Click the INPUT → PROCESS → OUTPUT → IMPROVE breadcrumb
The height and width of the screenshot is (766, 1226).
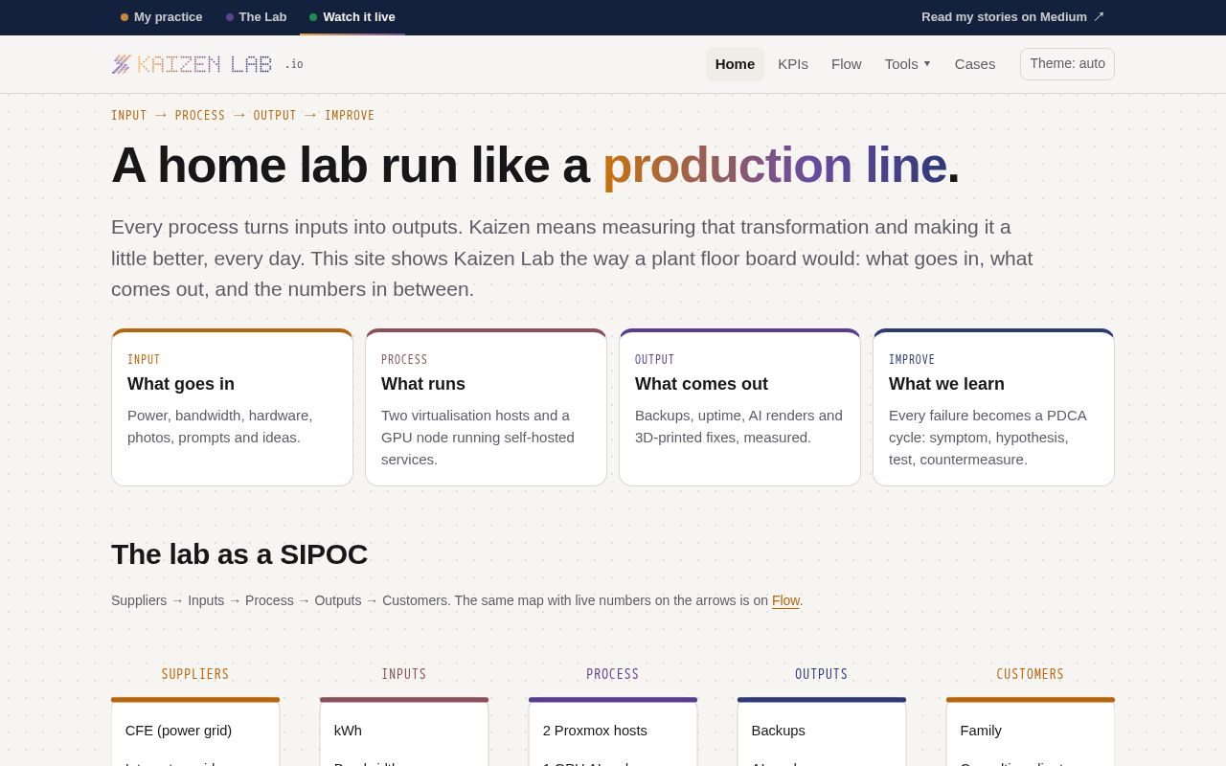pyautogui.click(x=242, y=116)
